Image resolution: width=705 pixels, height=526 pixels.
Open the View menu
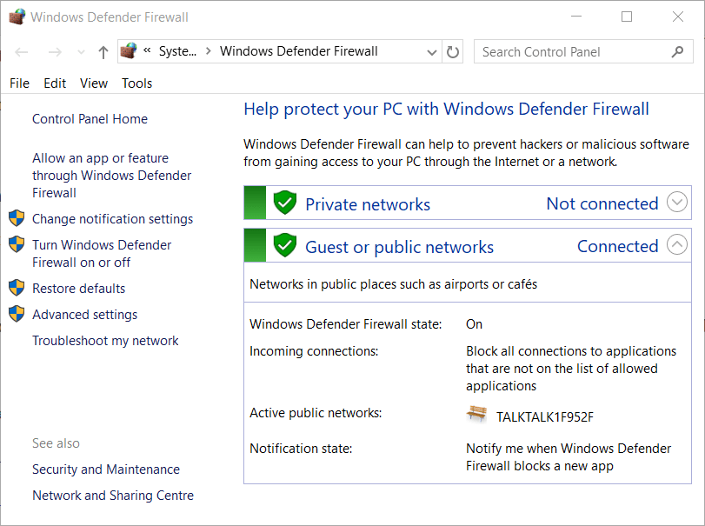click(94, 83)
